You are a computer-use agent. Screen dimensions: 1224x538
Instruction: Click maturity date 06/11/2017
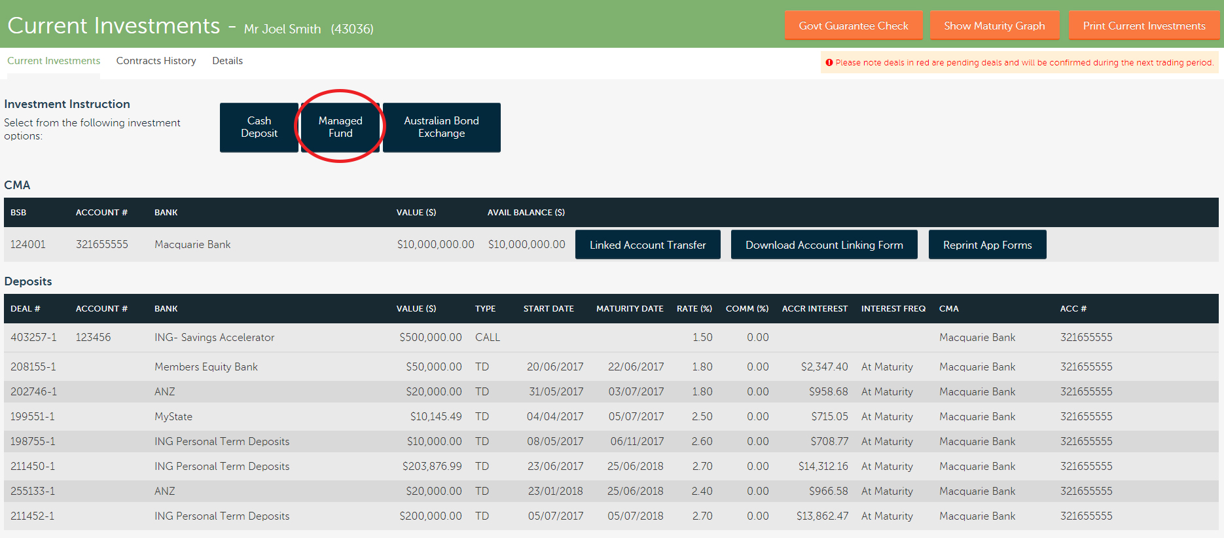(637, 441)
